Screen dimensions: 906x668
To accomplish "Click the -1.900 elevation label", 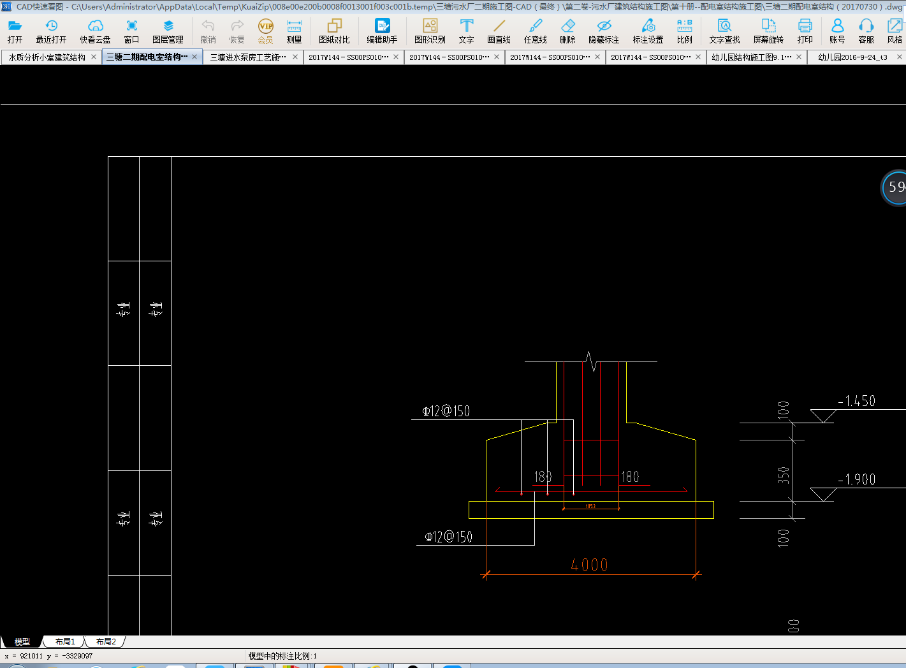I will tap(857, 479).
